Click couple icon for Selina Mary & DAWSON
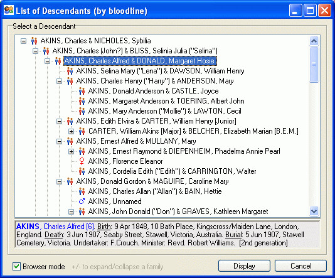 point(70,71)
